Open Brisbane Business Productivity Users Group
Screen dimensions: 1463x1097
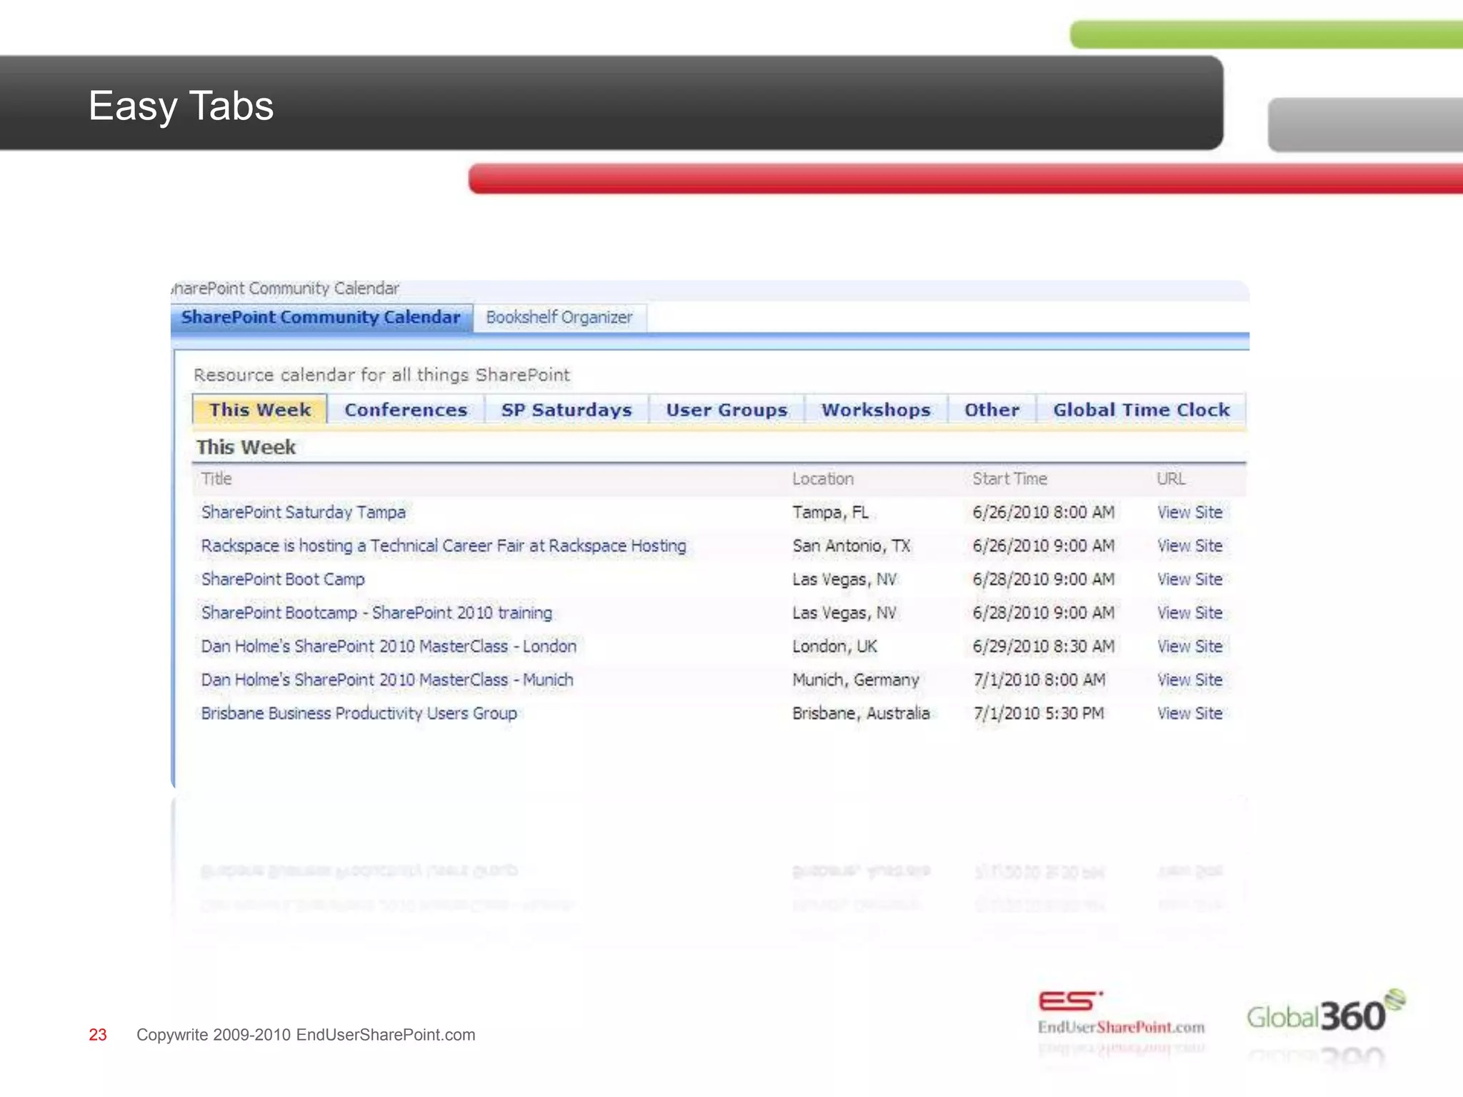click(x=359, y=713)
